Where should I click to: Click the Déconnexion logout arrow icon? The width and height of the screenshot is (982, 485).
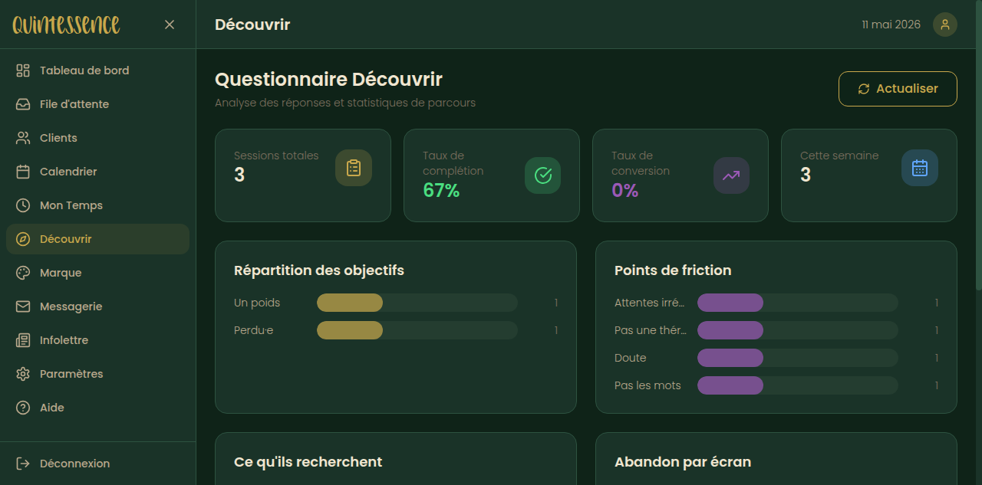(x=23, y=464)
